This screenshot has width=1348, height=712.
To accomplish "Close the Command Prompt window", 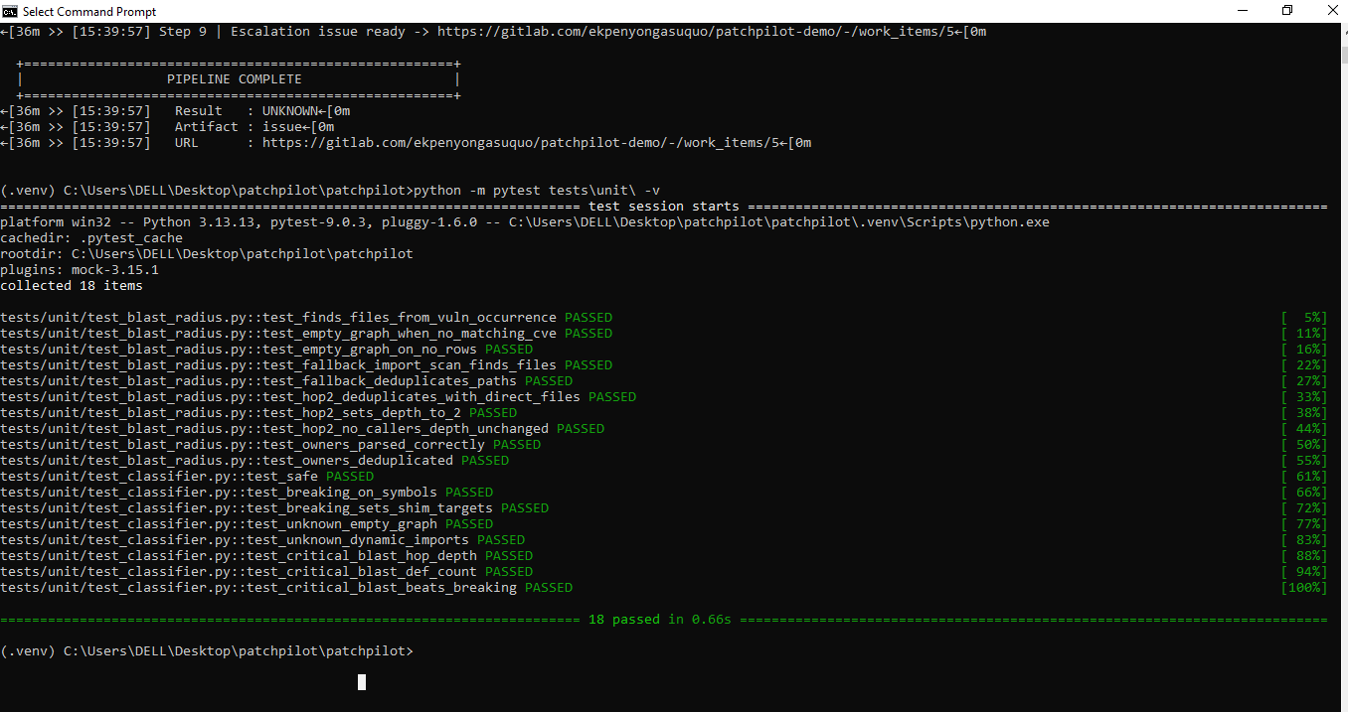I will click(1331, 11).
